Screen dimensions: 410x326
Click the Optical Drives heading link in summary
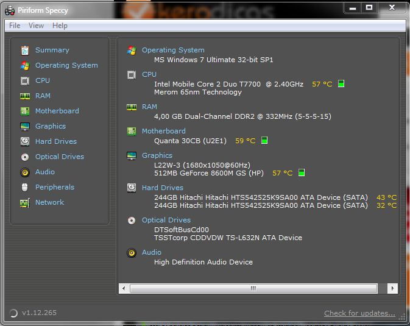coord(166,220)
